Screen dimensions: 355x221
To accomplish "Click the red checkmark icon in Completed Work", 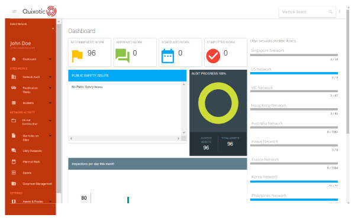I will [213, 56].
